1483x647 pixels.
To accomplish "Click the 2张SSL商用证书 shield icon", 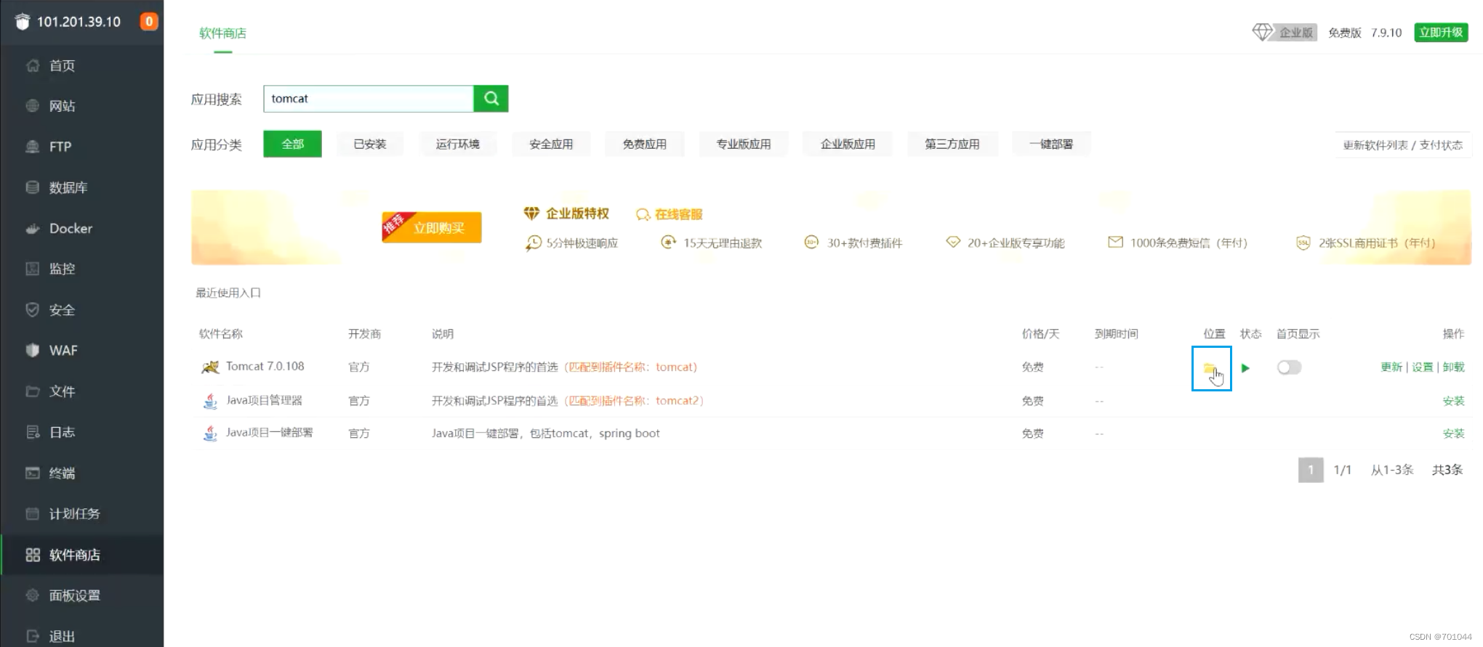I will 1303,243.
